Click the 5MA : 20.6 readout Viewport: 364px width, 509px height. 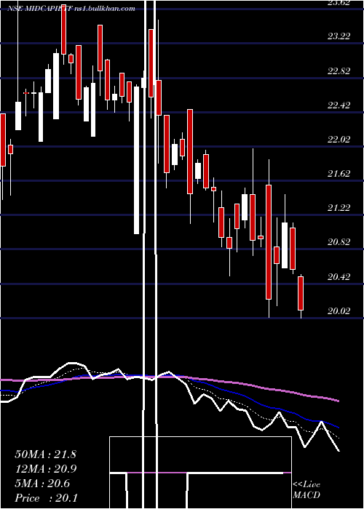(42, 484)
